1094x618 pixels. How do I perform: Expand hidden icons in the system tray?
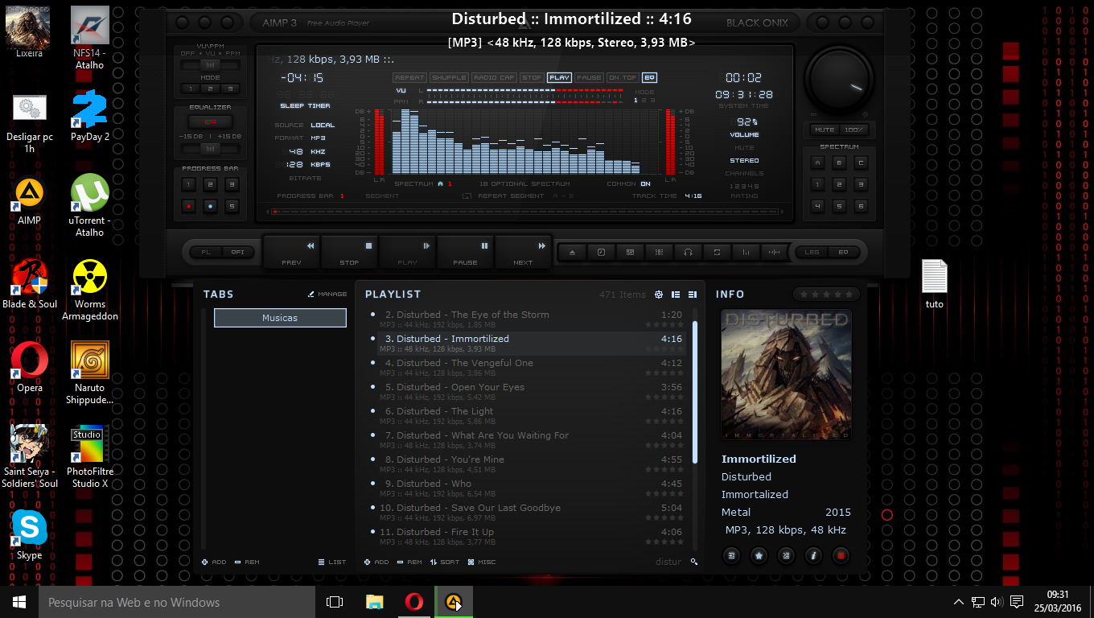[958, 601]
